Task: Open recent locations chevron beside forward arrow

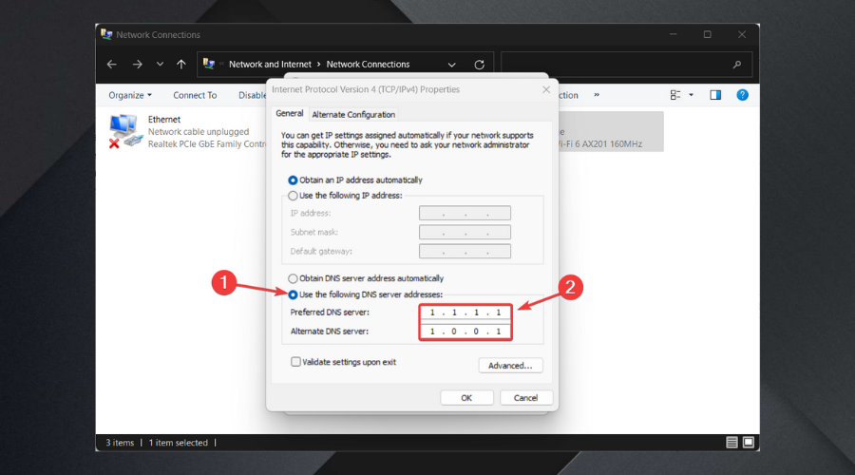Action: [x=160, y=65]
